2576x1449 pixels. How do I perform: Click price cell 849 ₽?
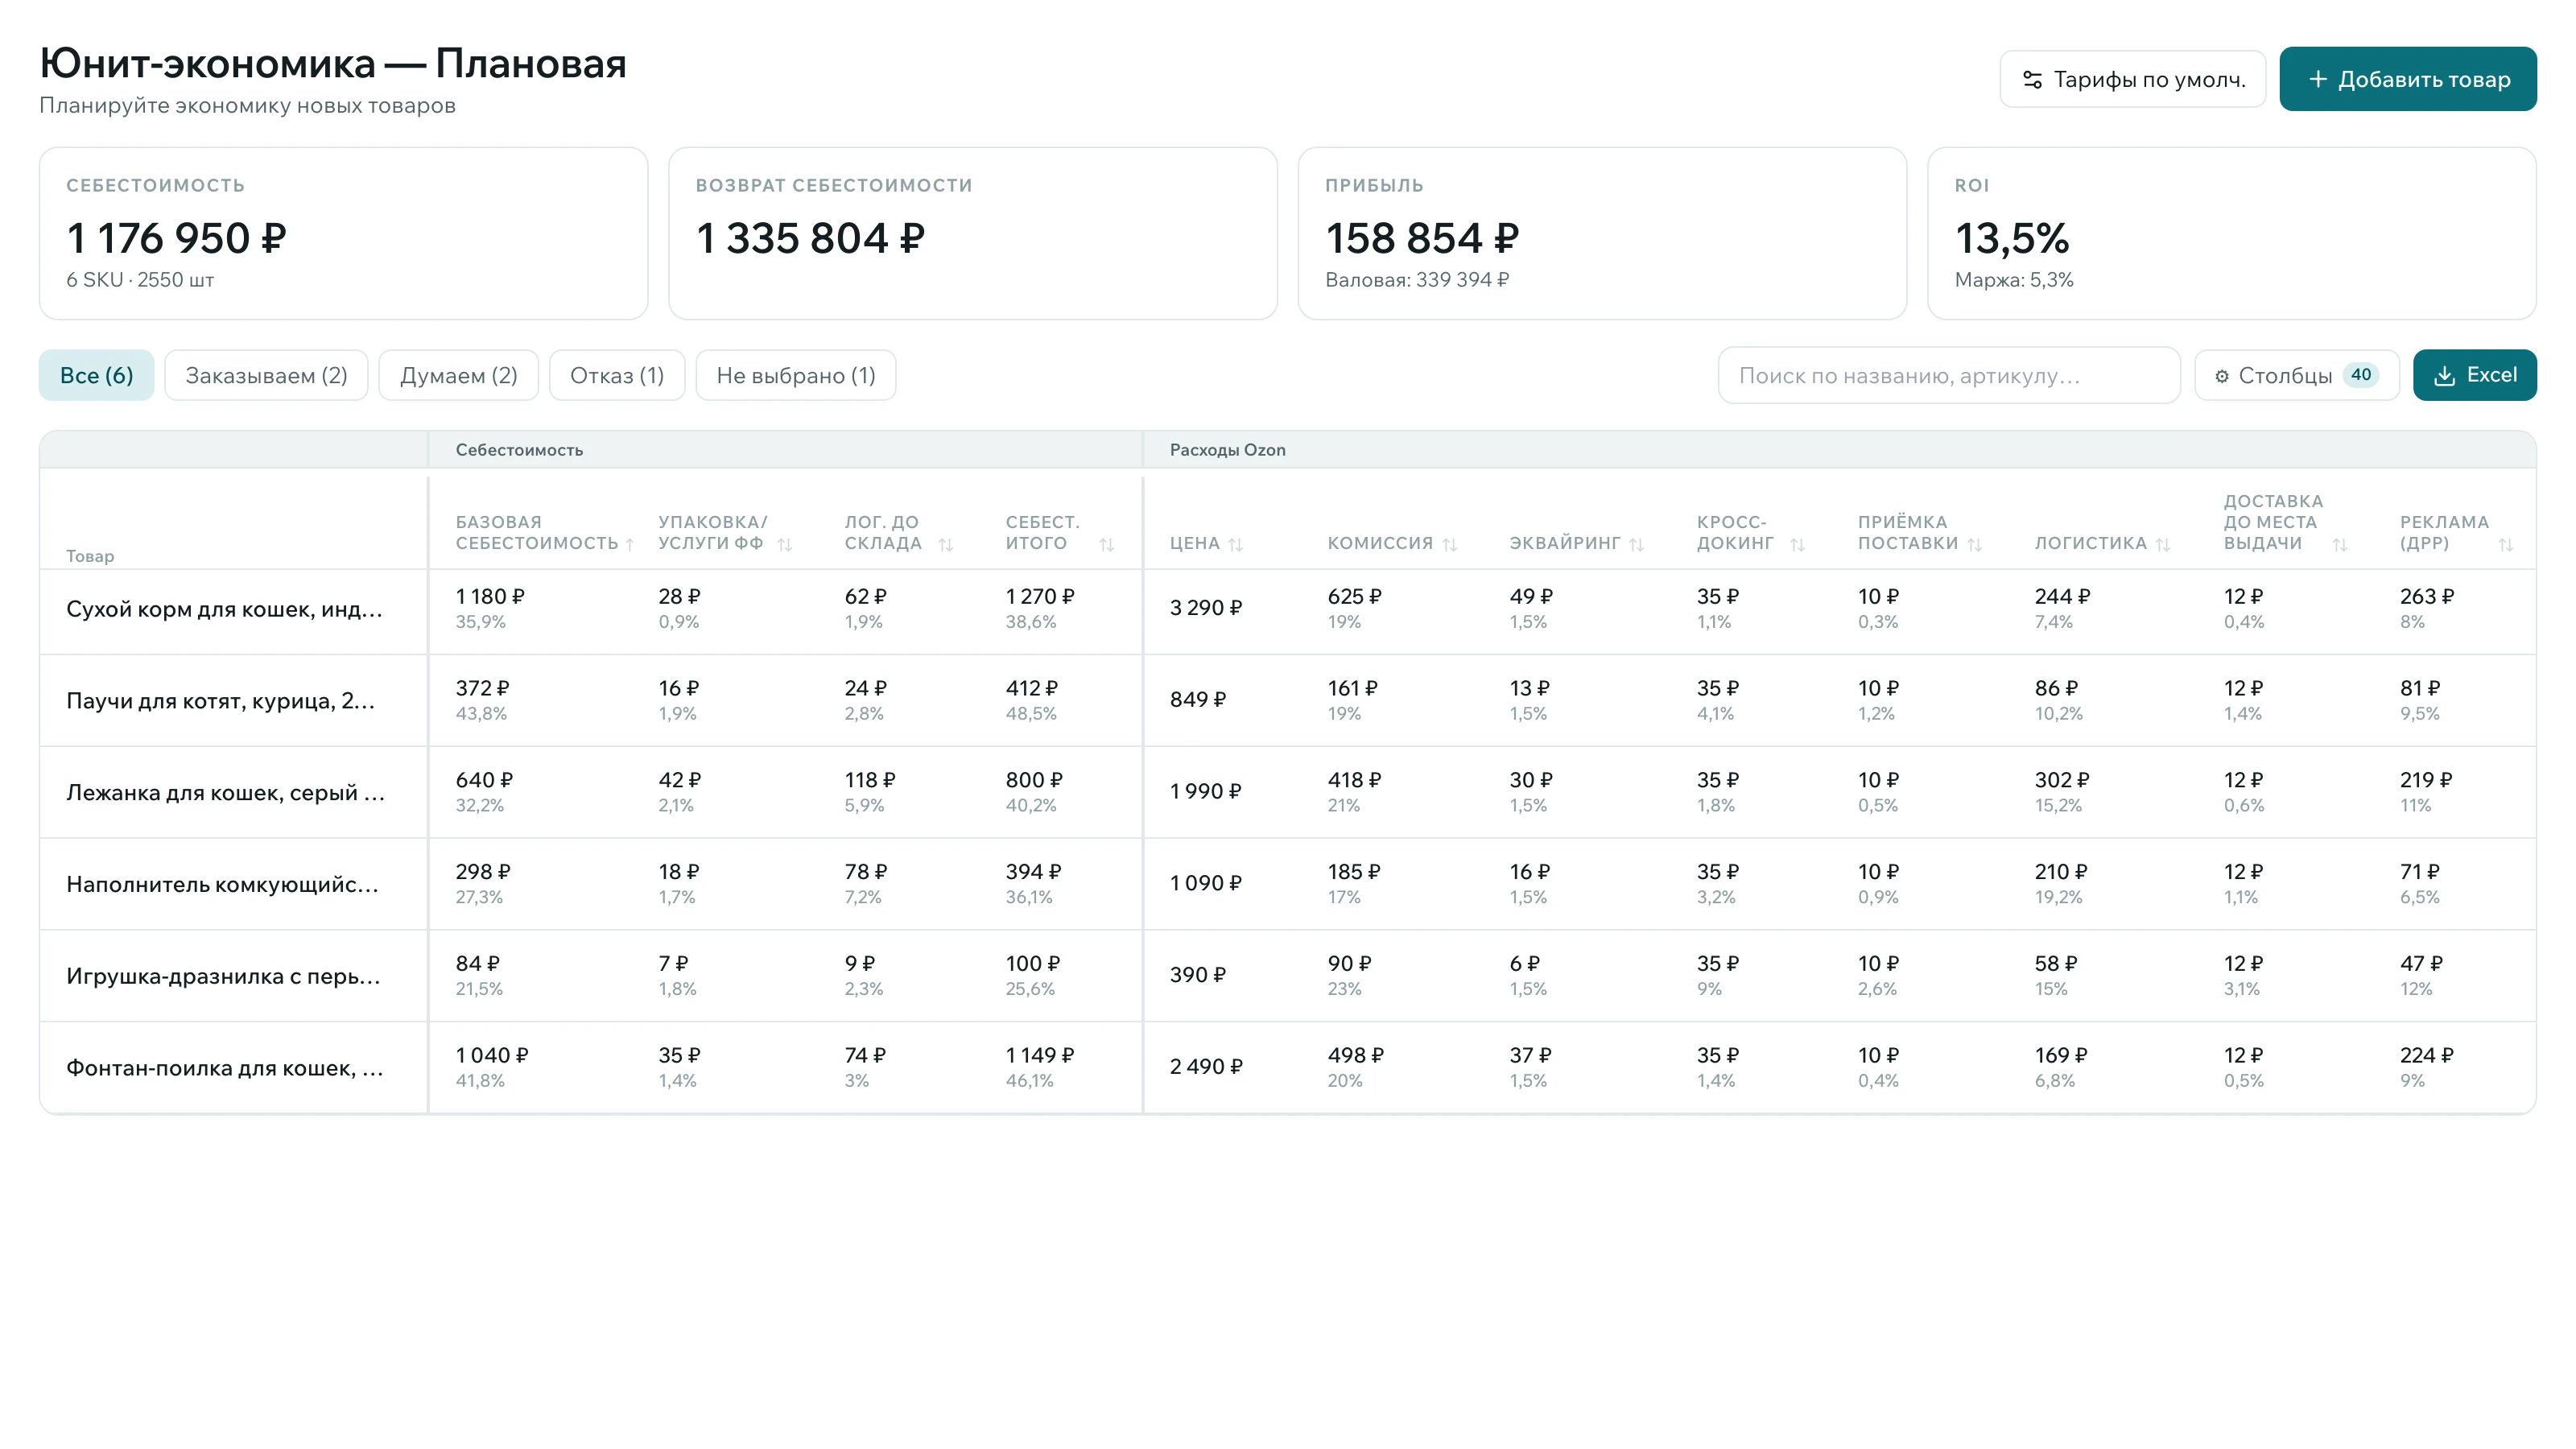[x=1198, y=700]
